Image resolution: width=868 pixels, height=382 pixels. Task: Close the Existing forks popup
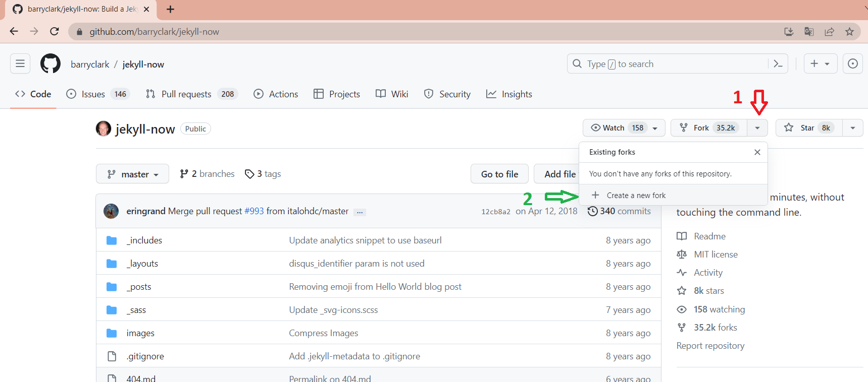coord(757,152)
